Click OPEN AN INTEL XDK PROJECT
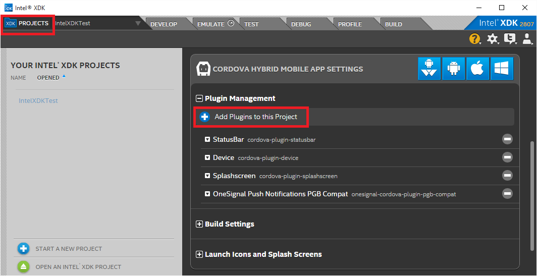 coord(78,267)
